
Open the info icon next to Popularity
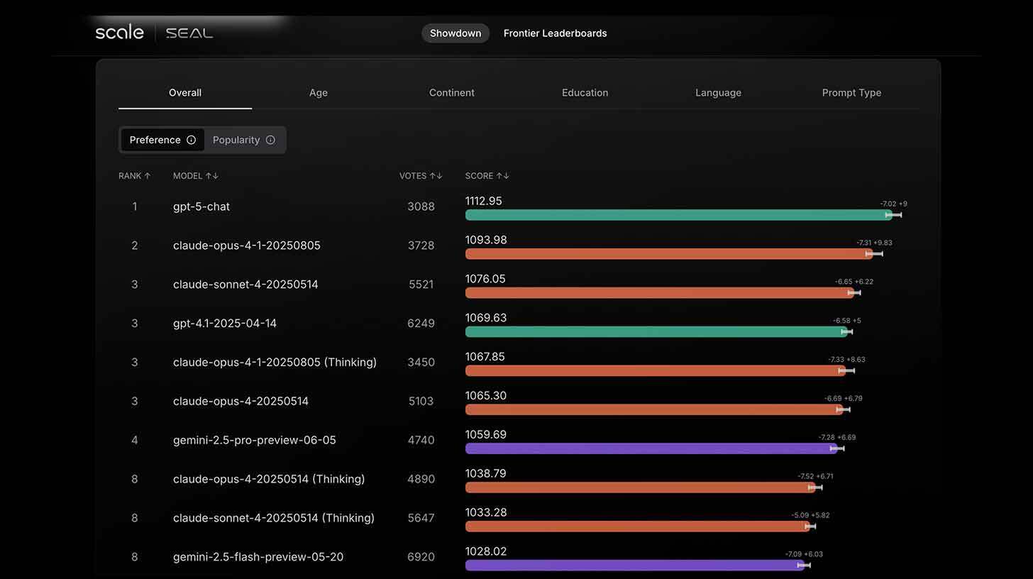[x=270, y=140]
